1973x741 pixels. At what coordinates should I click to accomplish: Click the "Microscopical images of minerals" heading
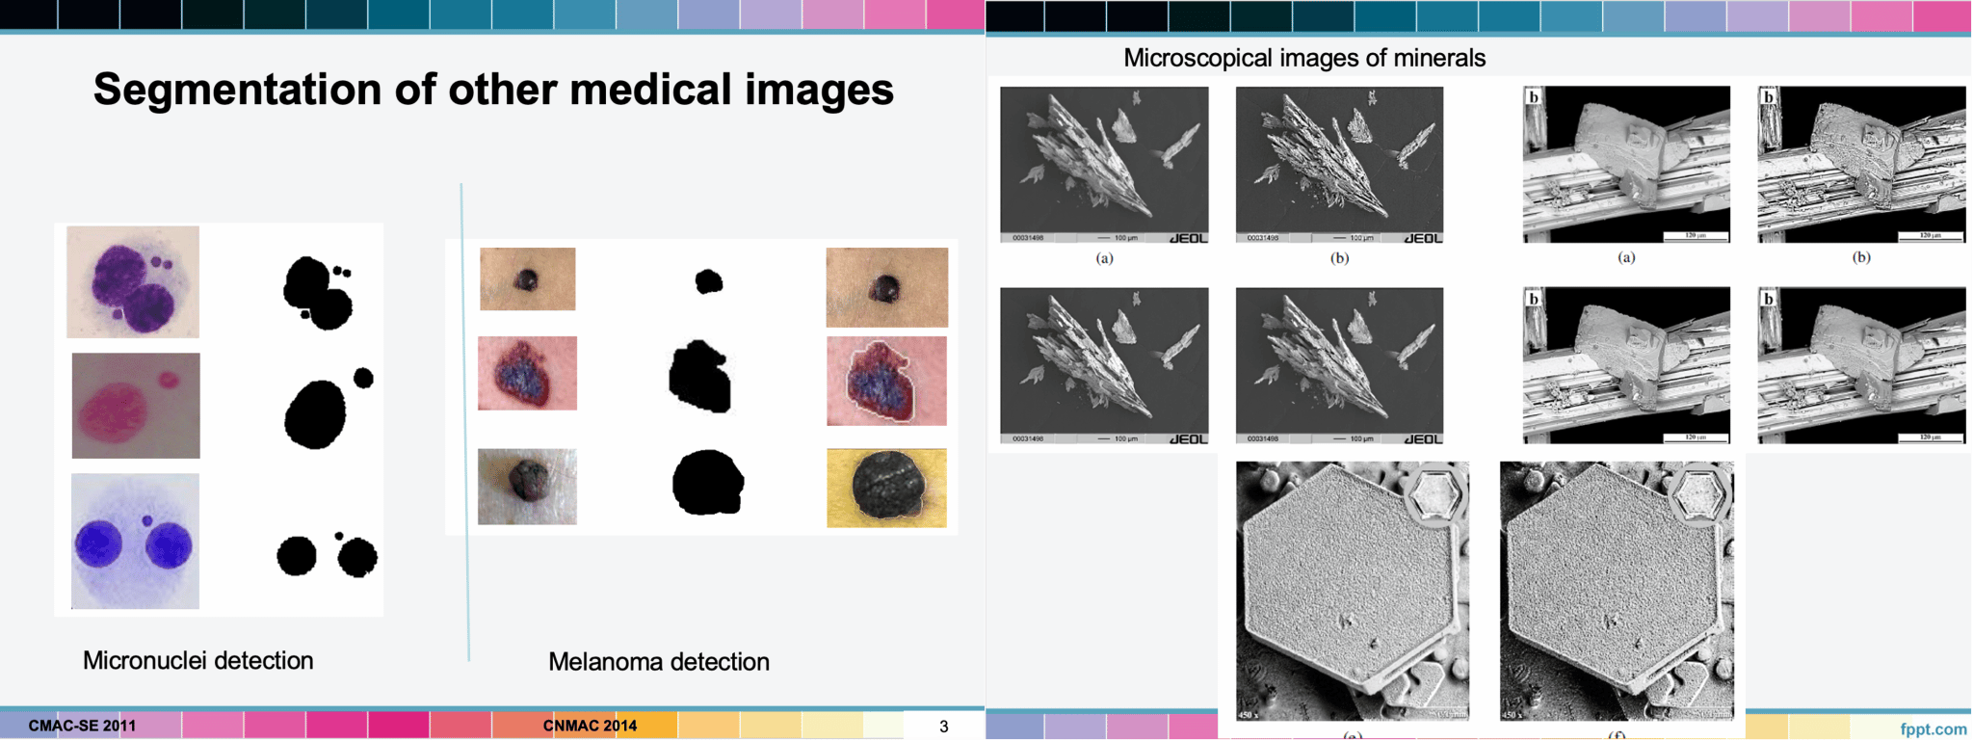[x=1303, y=58]
